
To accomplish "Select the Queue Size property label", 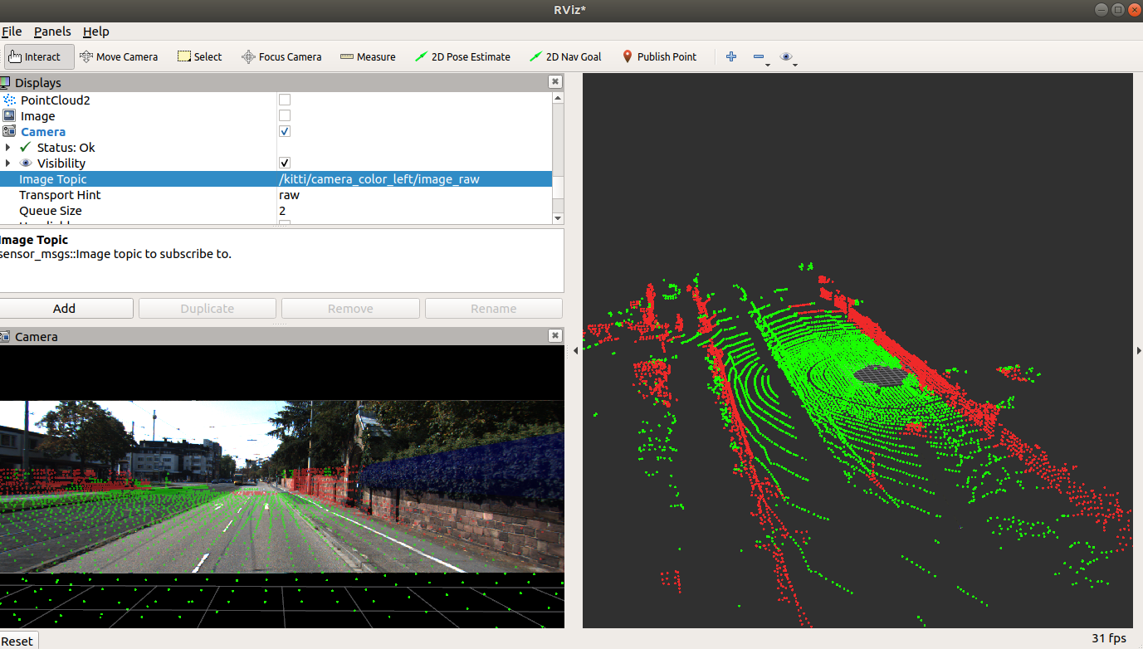I will 51,211.
